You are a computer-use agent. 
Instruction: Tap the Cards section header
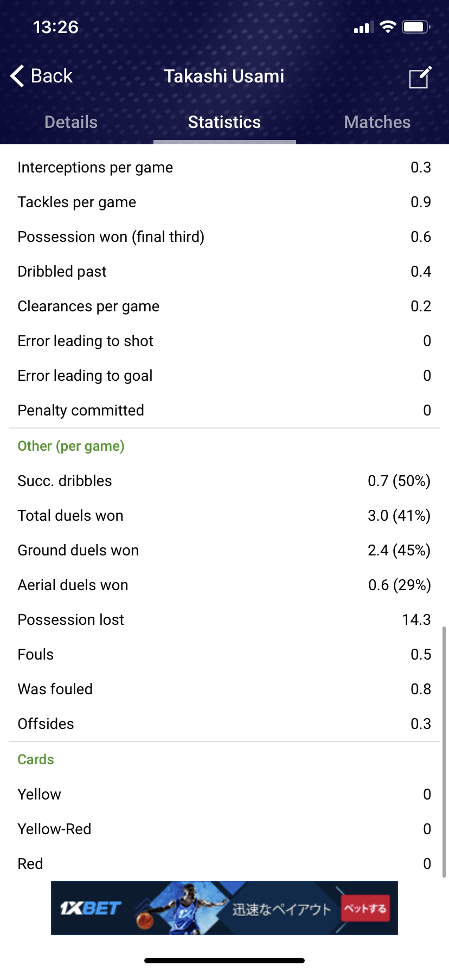[36, 759]
